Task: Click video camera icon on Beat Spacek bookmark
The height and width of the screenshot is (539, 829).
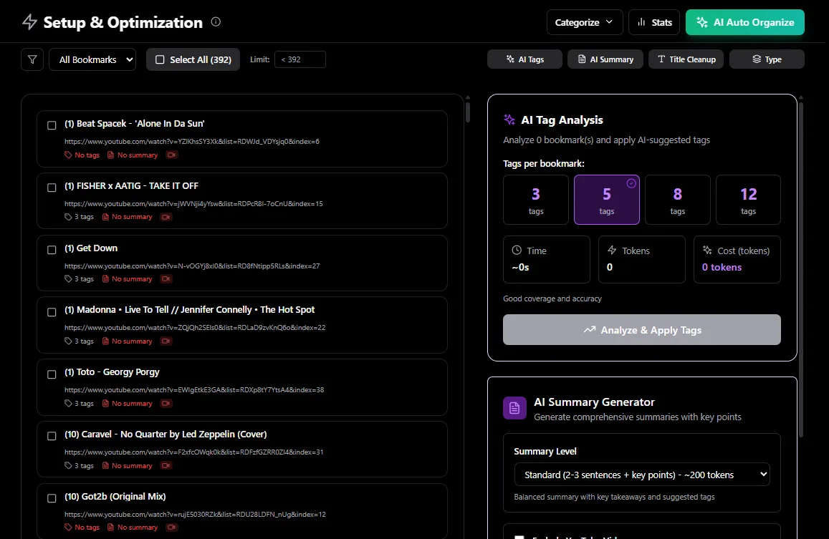Action: (x=172, y=155)
